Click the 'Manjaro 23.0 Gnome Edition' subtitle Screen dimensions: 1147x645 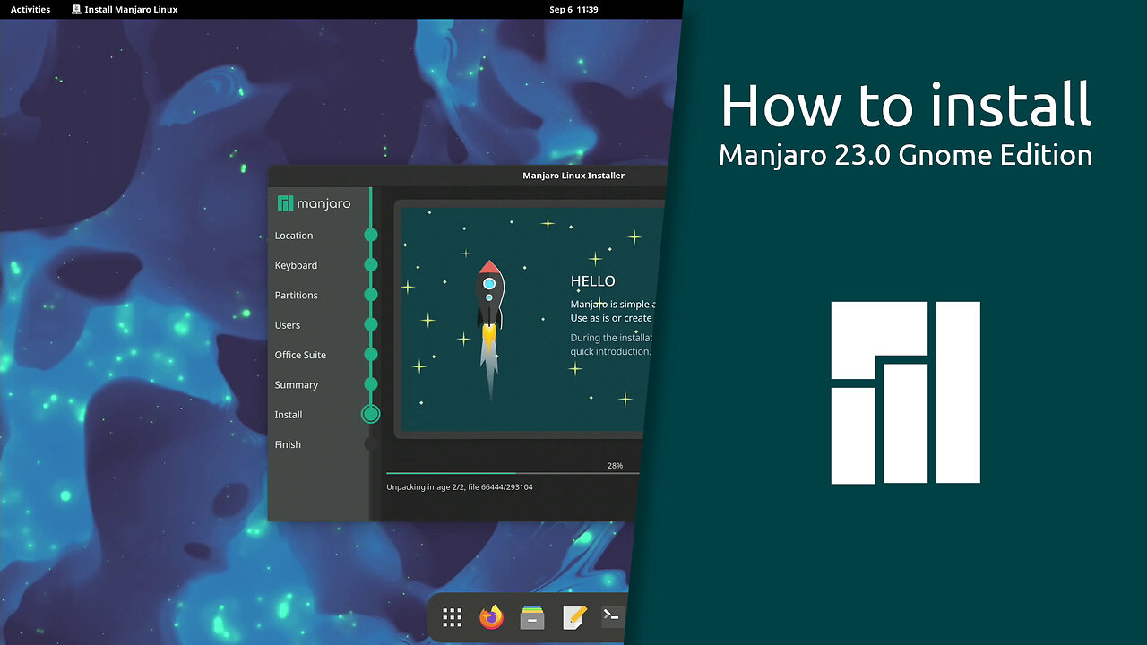coord(906,155)
